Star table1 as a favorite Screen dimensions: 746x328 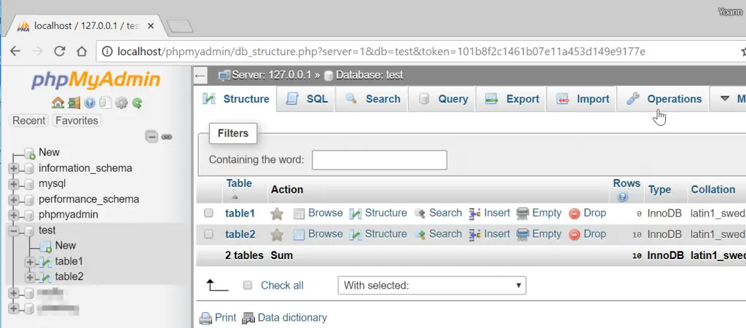pos(277,214)
